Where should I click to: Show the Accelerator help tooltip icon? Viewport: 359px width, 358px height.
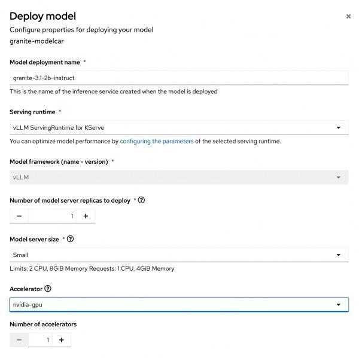(x=48, y=289)
